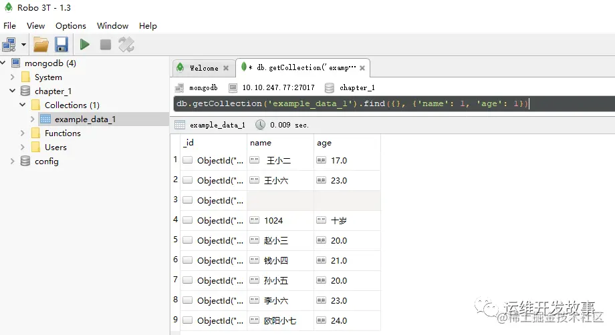Click the chapter_1 database label above query
The width and height of the screenshot is (615, 335).
coord(357,87)
